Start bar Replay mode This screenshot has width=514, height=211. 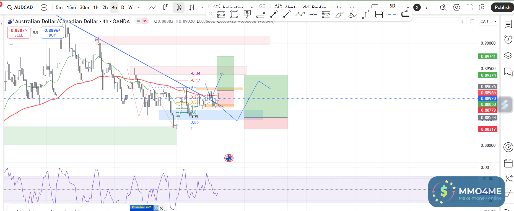[315, 7]
